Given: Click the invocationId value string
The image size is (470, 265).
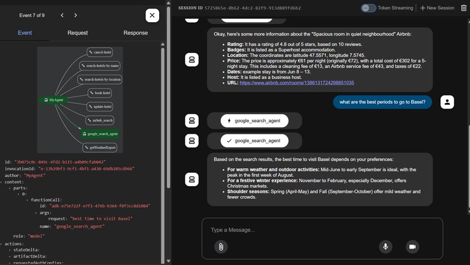Looking at the screenshot, I should point(86,169).
